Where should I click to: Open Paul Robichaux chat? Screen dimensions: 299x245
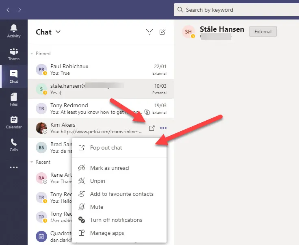101,69
